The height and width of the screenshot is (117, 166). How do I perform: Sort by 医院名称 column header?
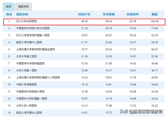pos(22,14)
